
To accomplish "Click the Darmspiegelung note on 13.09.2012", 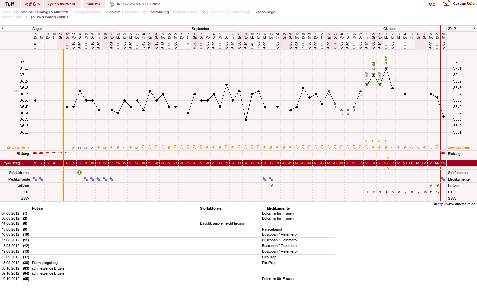I will coord(45,263).
